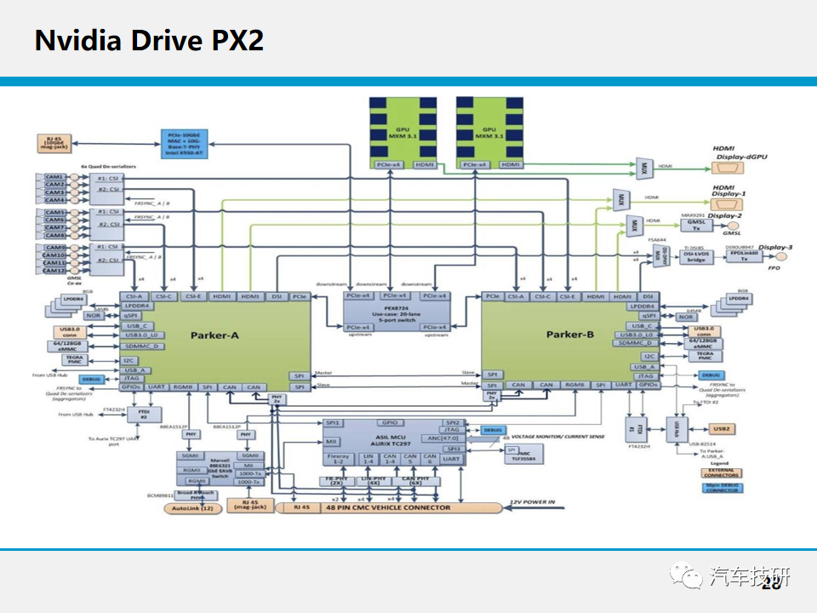Click the Display-3 label
817x613 pixels.
[775, 247]
